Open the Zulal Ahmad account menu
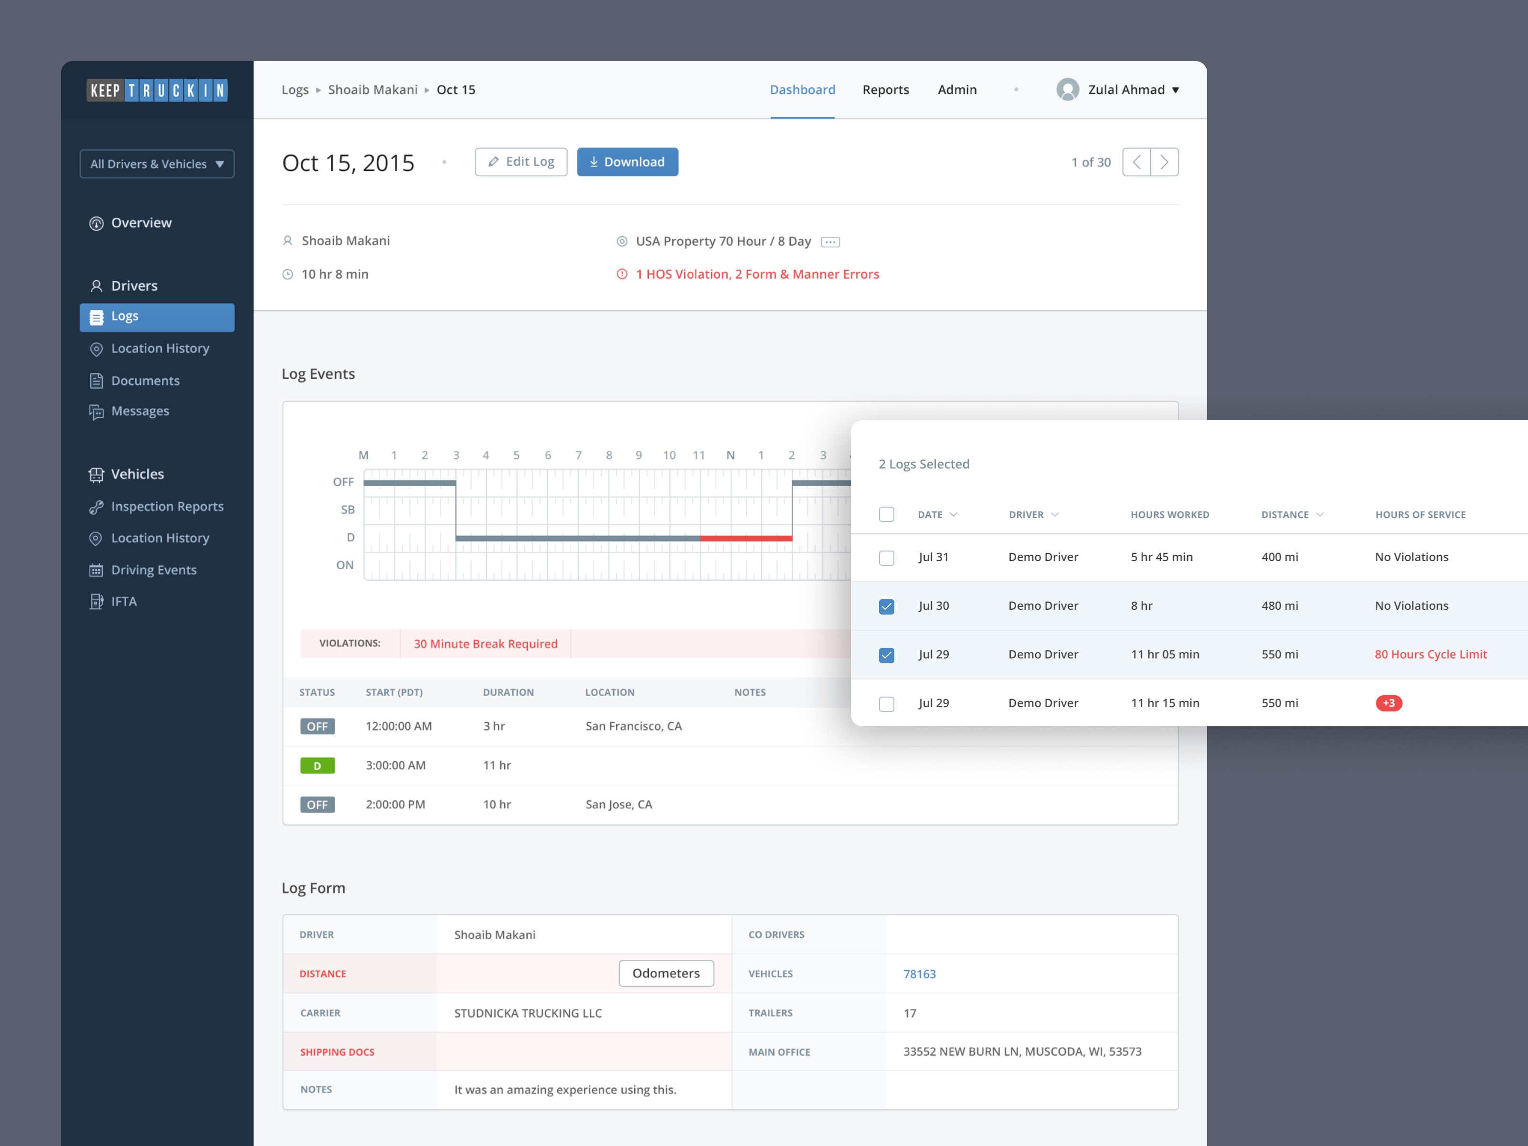The image size is (1528, 1146). tap(1125, 89)
